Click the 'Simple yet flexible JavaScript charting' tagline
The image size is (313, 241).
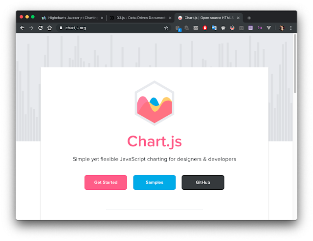[155, 159]
